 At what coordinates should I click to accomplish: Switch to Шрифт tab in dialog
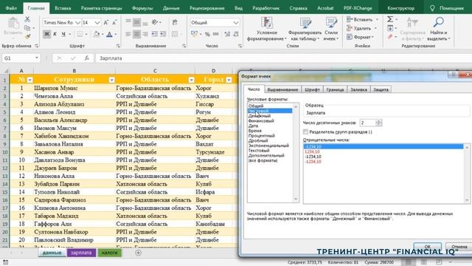pyautogui.click(x=312, y=89)
